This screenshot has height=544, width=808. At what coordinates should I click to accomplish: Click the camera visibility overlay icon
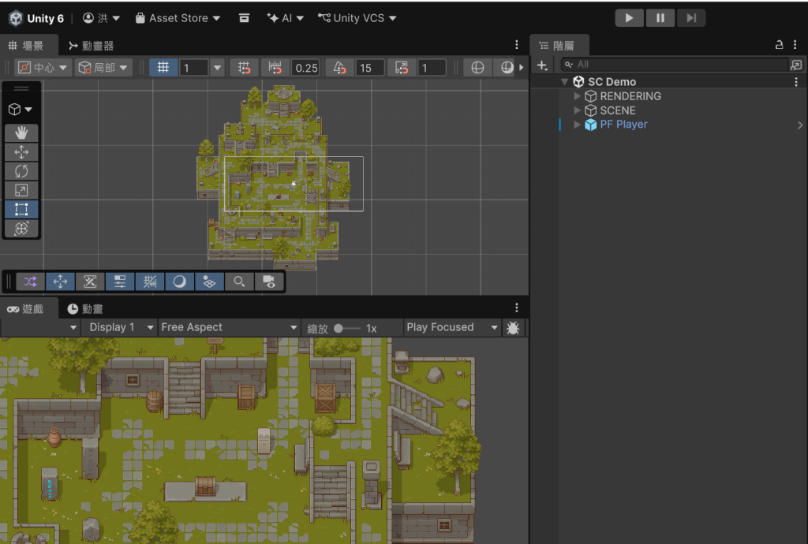269,281
